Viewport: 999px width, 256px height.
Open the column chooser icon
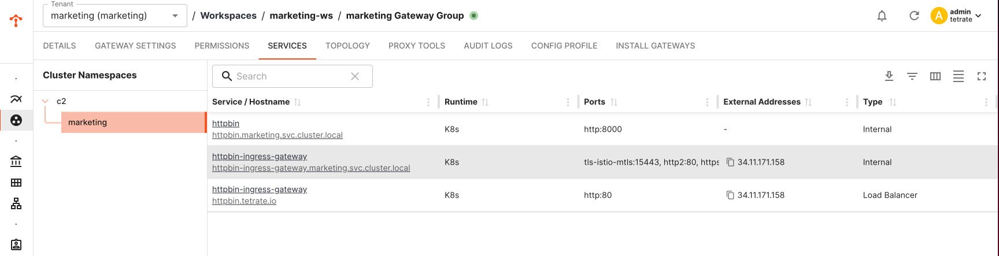point(935,76)
